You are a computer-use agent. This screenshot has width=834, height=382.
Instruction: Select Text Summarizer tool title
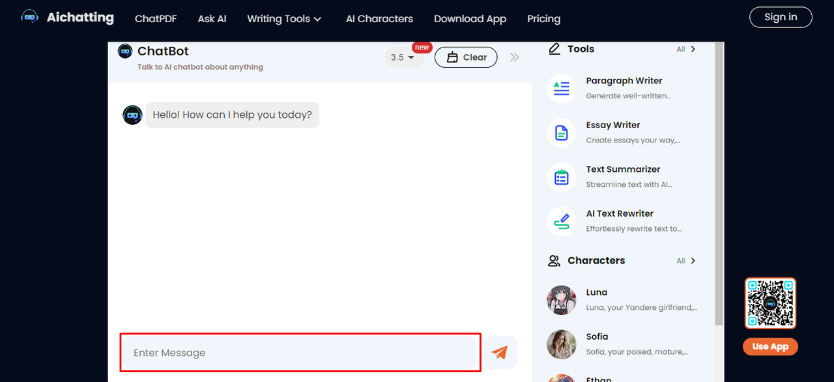[x=623, y=169]
